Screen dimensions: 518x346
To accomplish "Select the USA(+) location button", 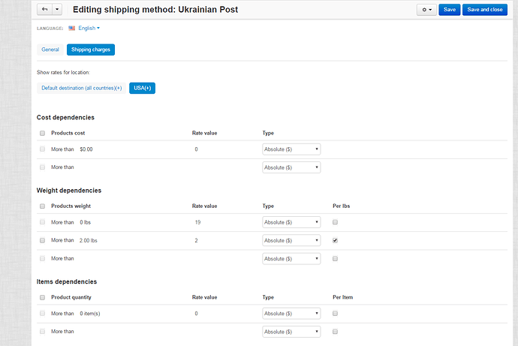I will point(143,88).
